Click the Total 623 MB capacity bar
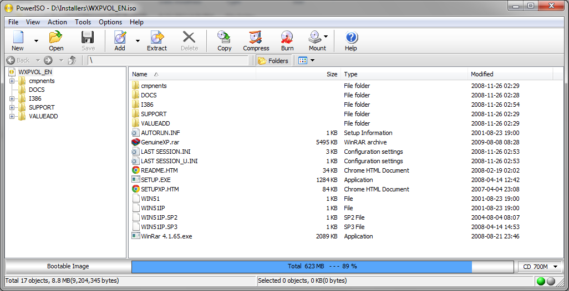 coord(322,267)
